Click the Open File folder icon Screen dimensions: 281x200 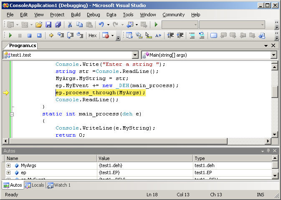(x=38, y=25)
